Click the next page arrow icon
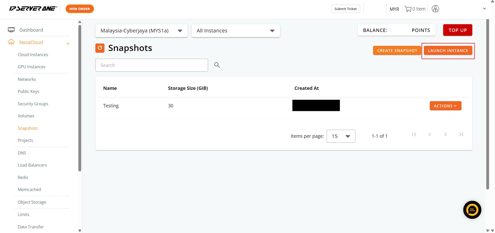This screenshot has width=495, height=233. [x=445, y=134]
